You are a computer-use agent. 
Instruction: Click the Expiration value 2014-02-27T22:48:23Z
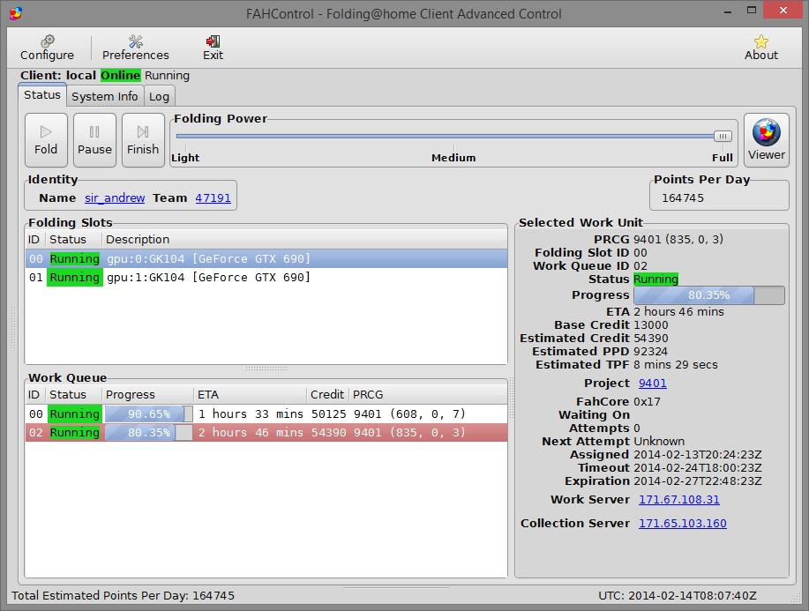click(x=698, y=481)
